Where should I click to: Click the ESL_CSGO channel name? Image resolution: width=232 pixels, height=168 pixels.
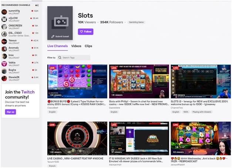click(x=15, y=33)
